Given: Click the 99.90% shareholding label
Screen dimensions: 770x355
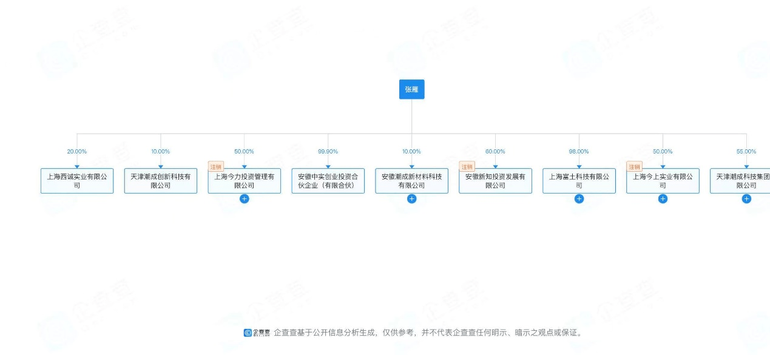Looking at the screenshot, I should click(x=328, y=152).
